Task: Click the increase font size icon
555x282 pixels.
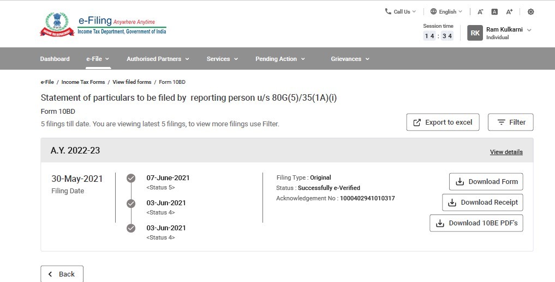Action: coord(509,11)
